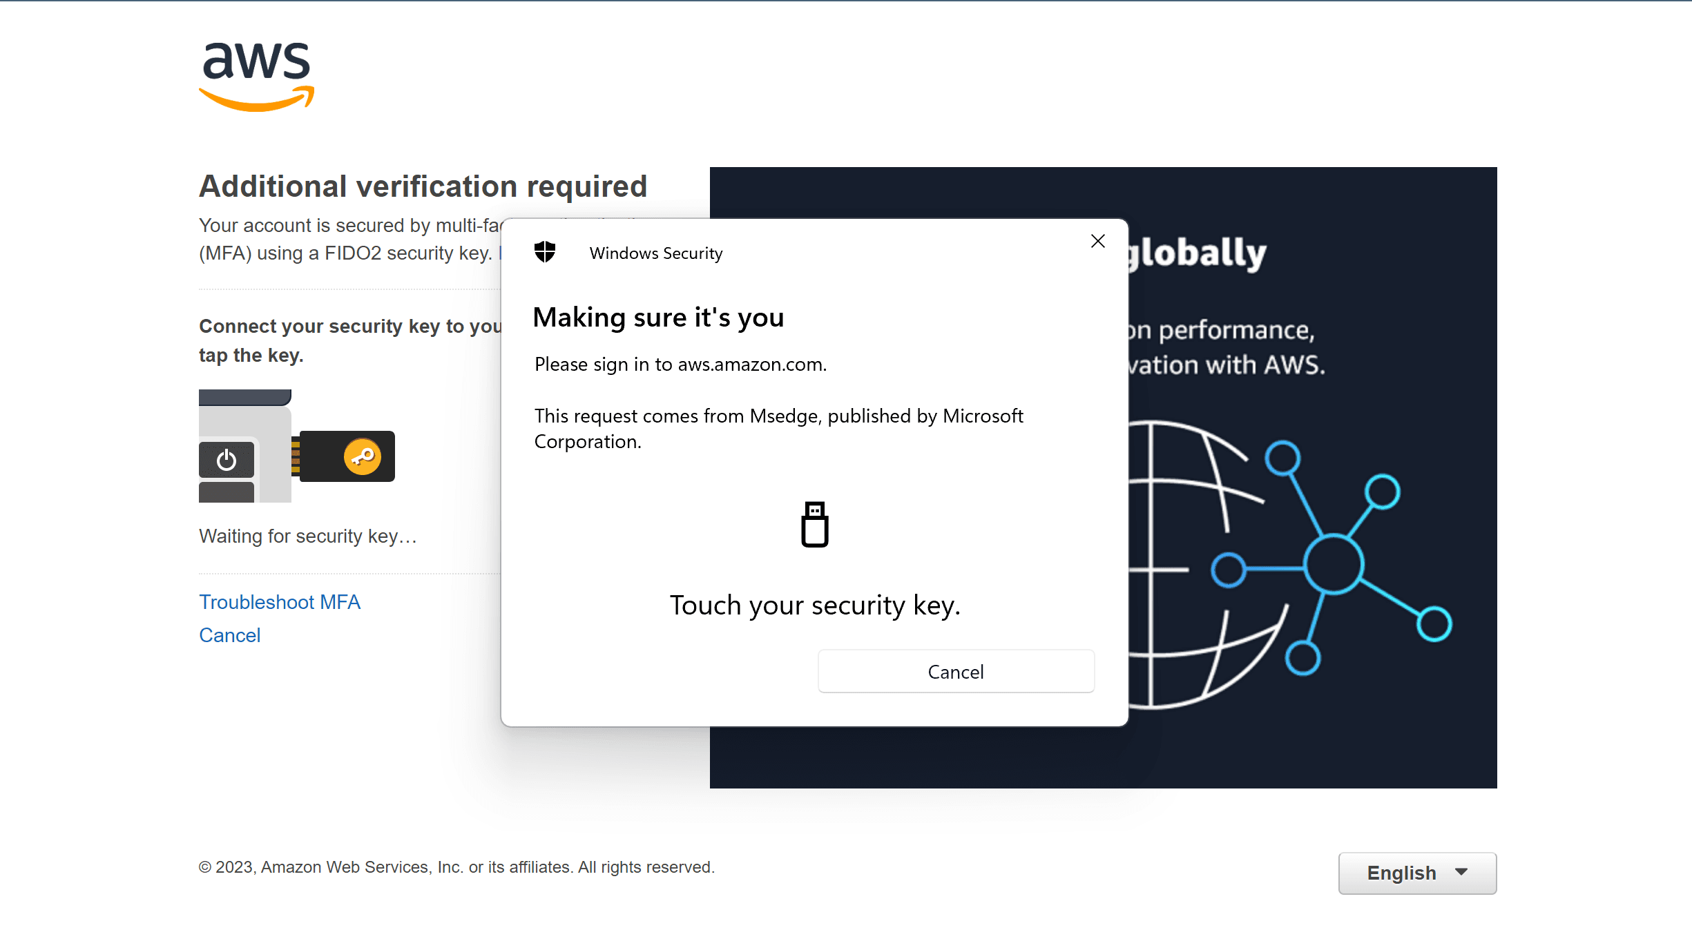Click the 'Waiting for security key…' status text
This screenshot has width=1692, height=939.
pos(308,536)
